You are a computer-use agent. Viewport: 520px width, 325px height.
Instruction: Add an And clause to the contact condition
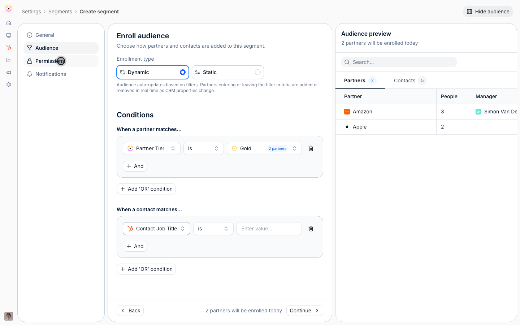click(x=135, y=246)
